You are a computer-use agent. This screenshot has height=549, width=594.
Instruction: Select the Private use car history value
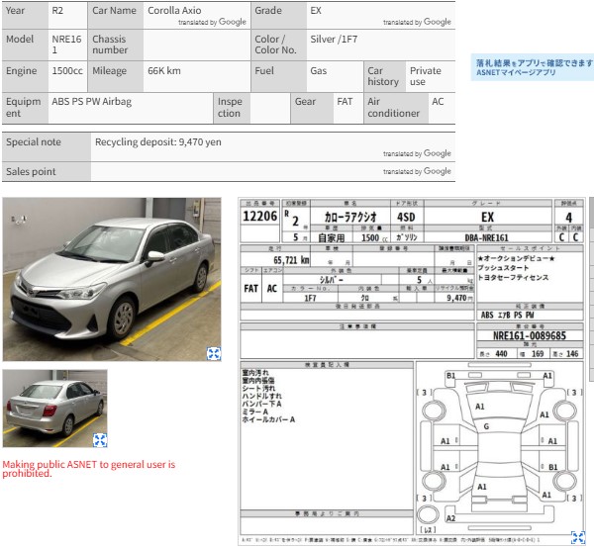(426, 76)
